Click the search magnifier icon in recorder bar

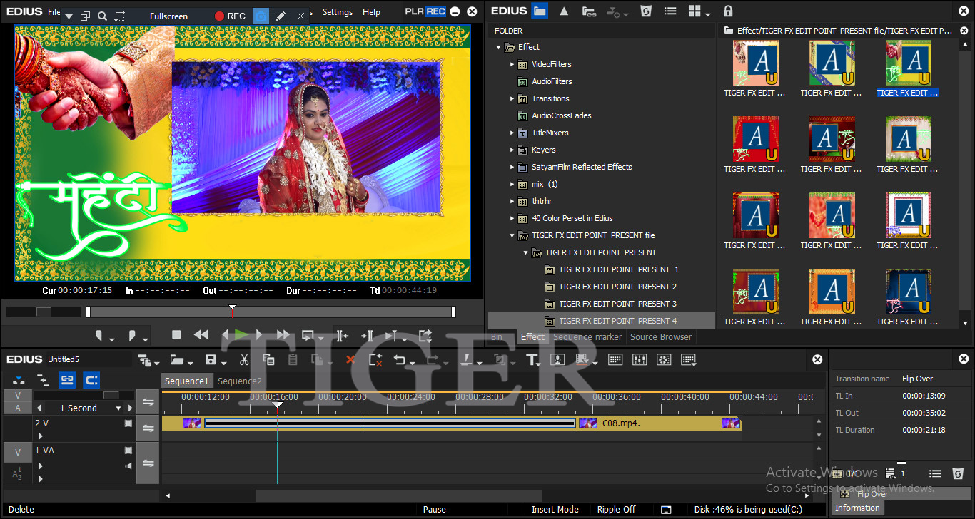(102, 16)
